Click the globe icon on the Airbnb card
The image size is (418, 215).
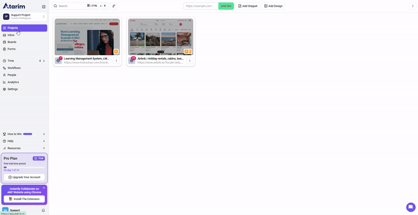[132, 61]
